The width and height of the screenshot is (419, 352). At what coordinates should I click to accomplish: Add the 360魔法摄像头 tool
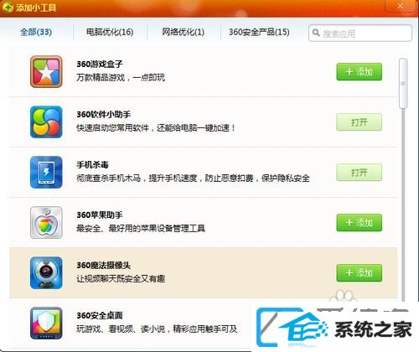[x=359, y=273]
